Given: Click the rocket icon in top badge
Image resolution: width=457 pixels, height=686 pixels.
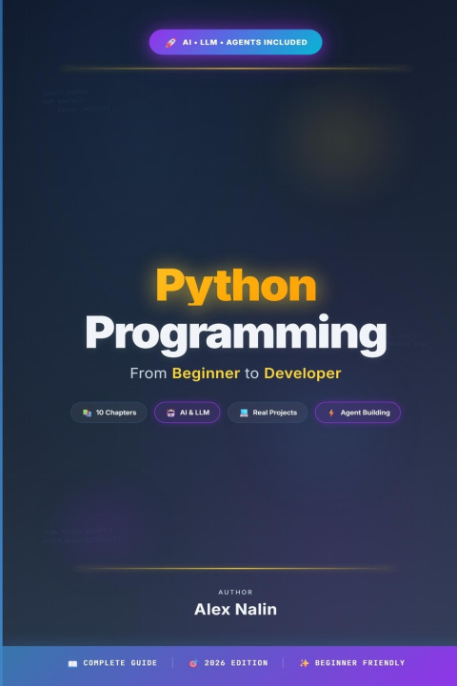Looking at the screenshot, I should click(170, 43).
